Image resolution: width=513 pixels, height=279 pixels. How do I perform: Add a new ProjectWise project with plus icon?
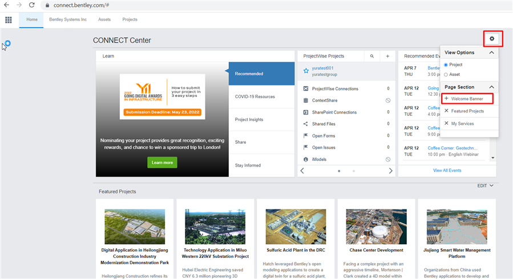tap(387, 56)
